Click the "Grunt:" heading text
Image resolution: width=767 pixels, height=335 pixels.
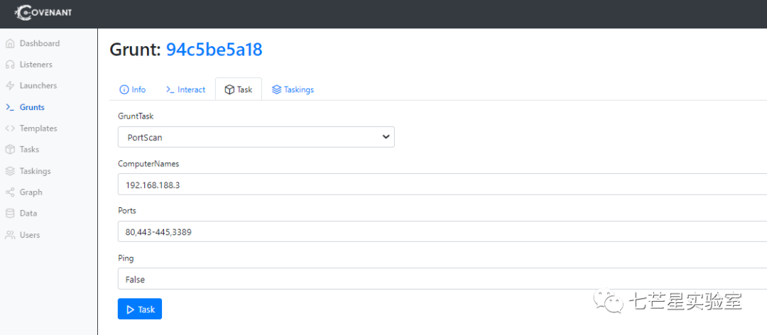136,50
